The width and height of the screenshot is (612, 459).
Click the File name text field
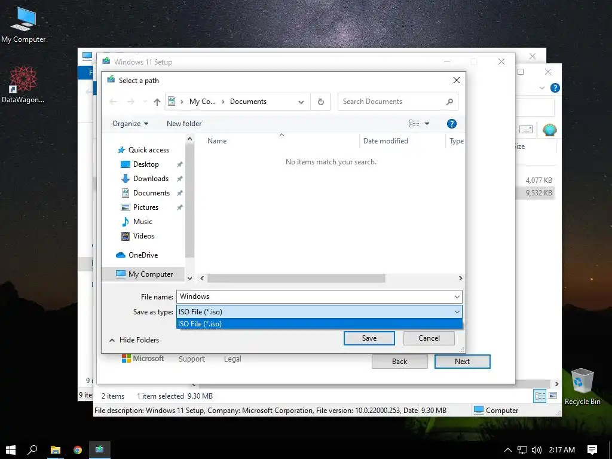click(x=314, y=296)
